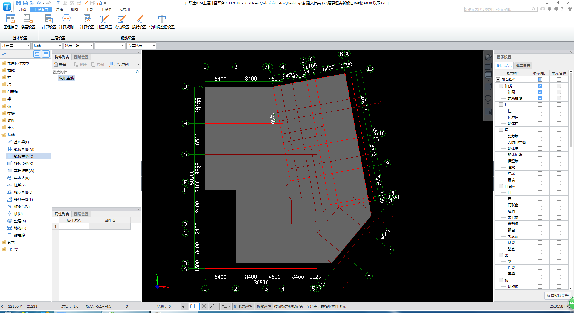Image resolution: width=574 pixels, height=313 pixels.
Task: Open 计算规则 calculation rules
Action: pos(66,22)
